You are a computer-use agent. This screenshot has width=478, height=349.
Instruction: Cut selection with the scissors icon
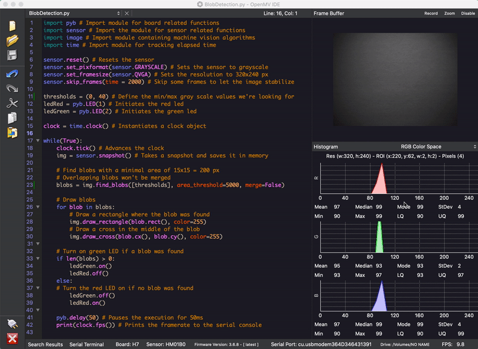pos(12,103)
